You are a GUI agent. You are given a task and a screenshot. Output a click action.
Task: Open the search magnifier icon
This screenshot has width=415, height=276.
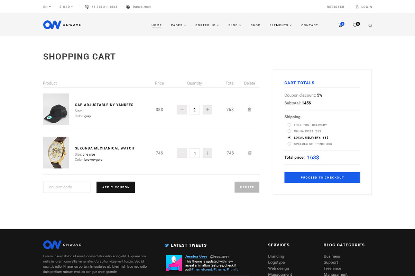(370, 26)
